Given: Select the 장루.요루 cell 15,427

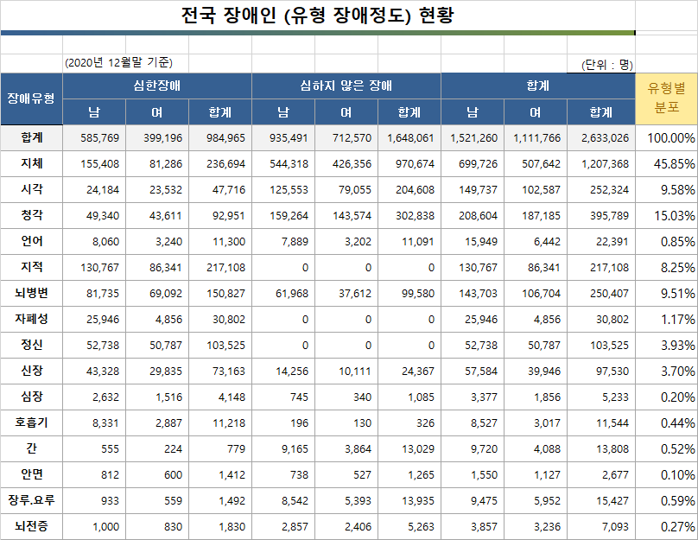Looking at the screenshot, I should 601,500.
